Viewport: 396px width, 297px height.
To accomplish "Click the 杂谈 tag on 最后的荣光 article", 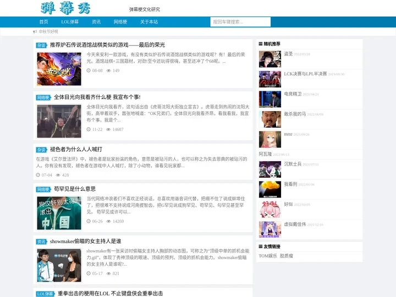I will click(x=41, y=45).
